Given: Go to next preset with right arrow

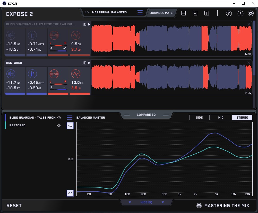Looking at the screenshot, I should coord(88,12).
